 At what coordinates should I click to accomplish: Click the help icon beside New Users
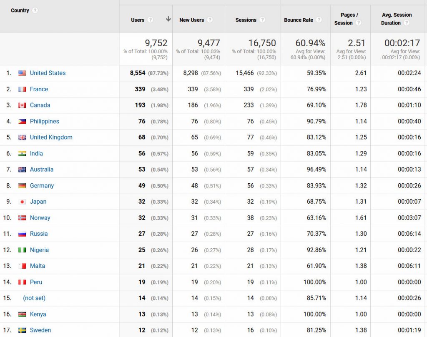pos(210,20)
